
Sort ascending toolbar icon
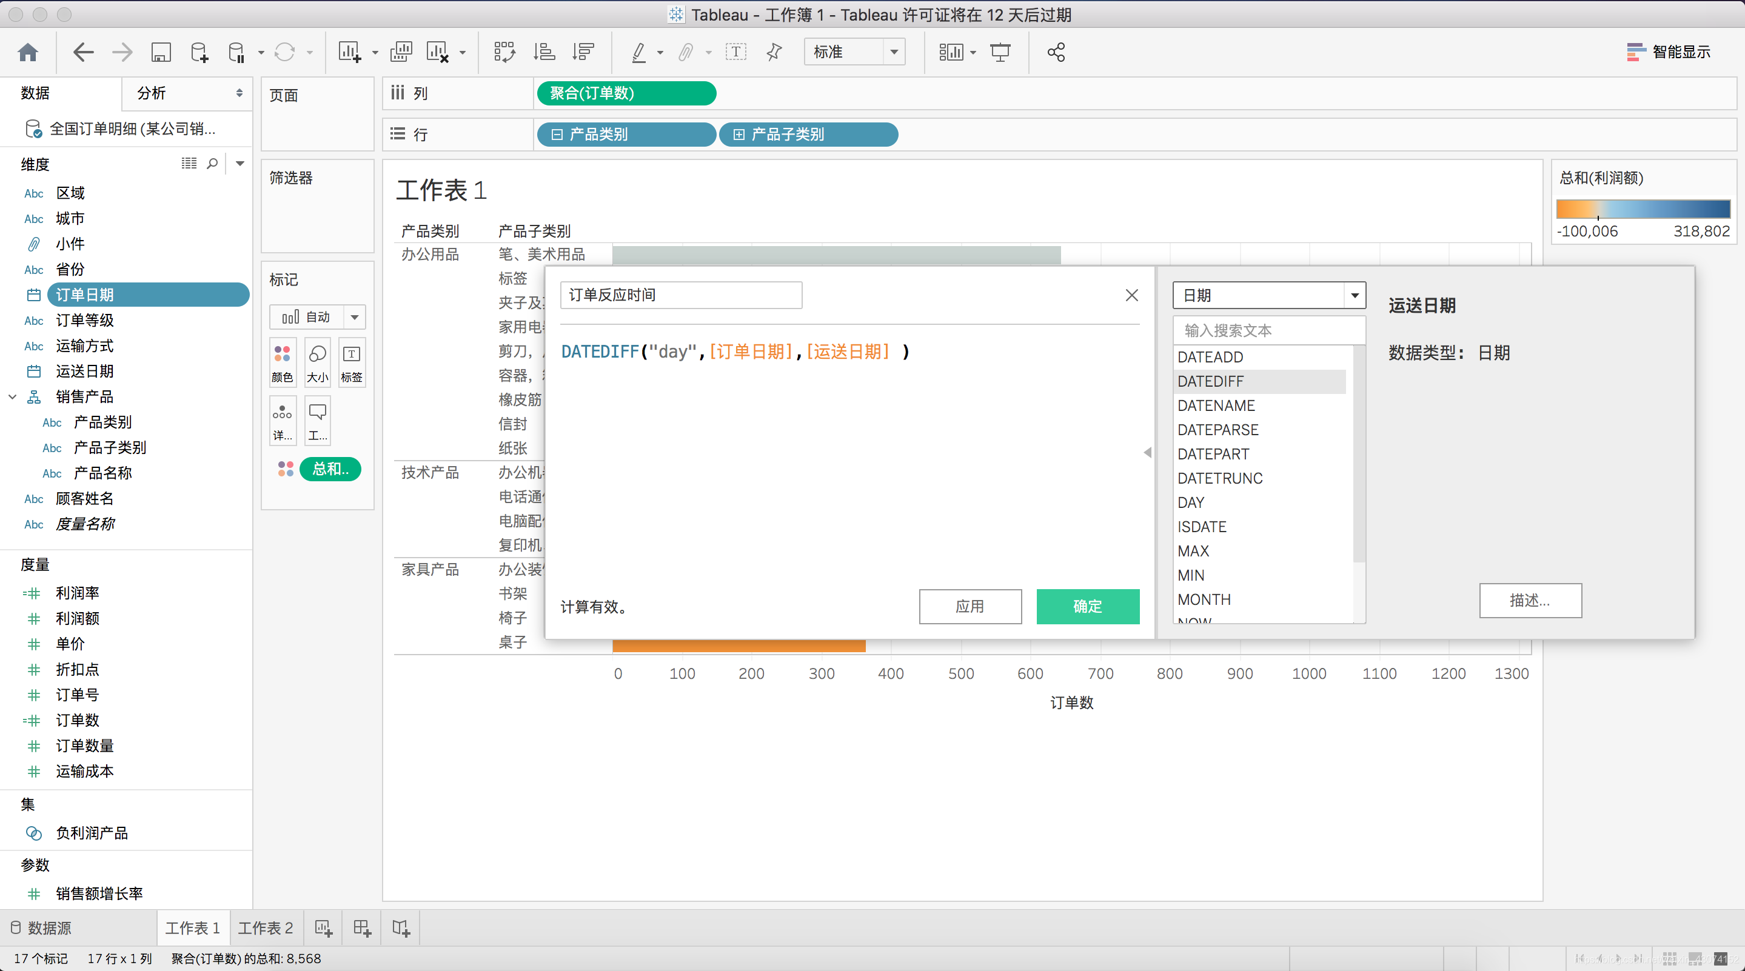pos(544,52)
